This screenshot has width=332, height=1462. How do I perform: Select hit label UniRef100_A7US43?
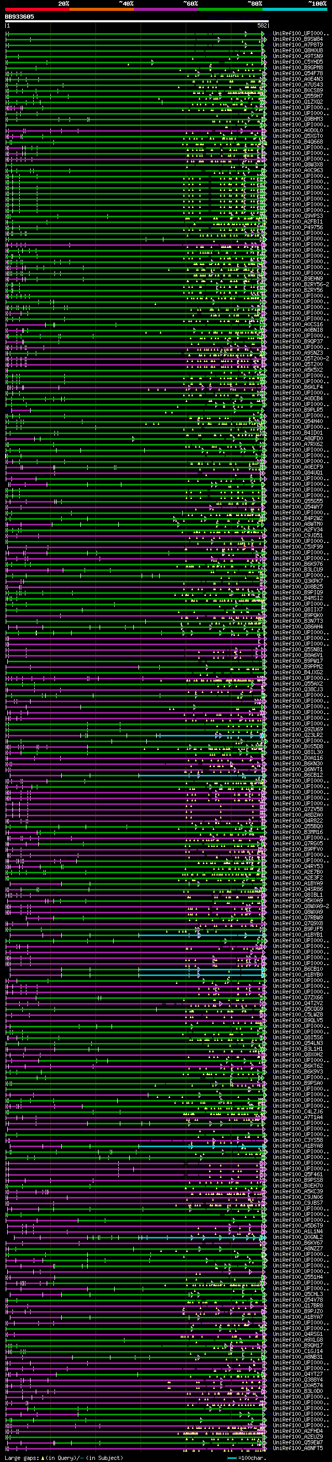[x=298, y=85]
